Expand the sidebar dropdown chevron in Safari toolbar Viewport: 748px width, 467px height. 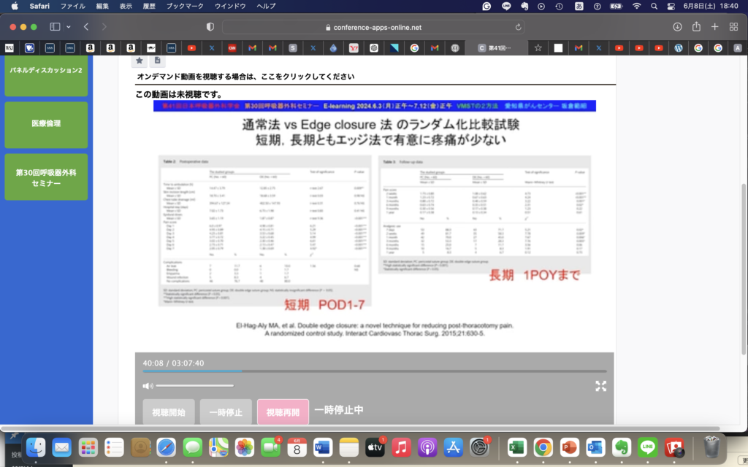69,27
